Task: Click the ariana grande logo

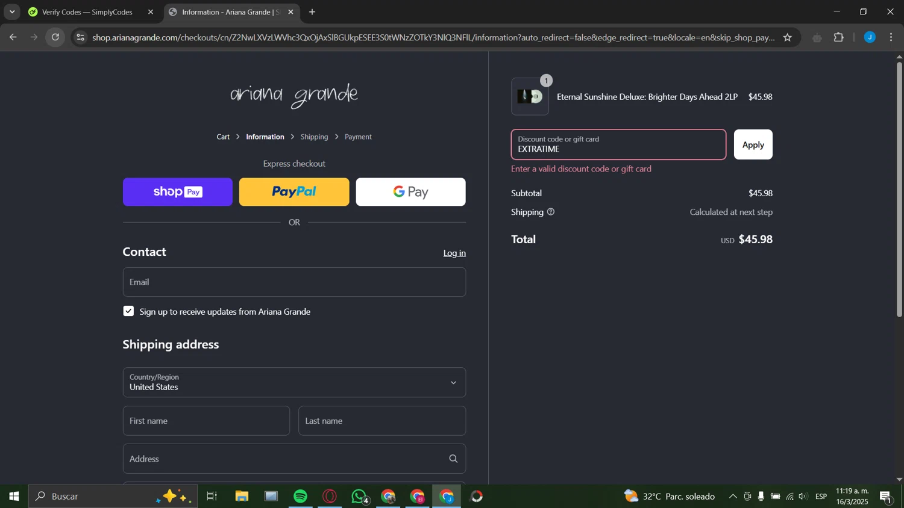Action: coord(294,95)
